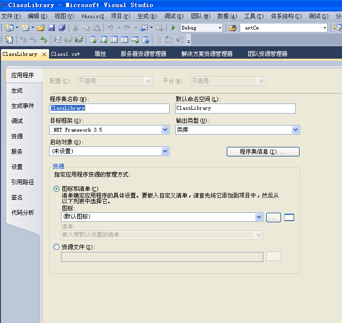Open the Navigate Backward history dropdown arrow
The width and height of the screenshot is (342, 323).
[x=151, y=28]
